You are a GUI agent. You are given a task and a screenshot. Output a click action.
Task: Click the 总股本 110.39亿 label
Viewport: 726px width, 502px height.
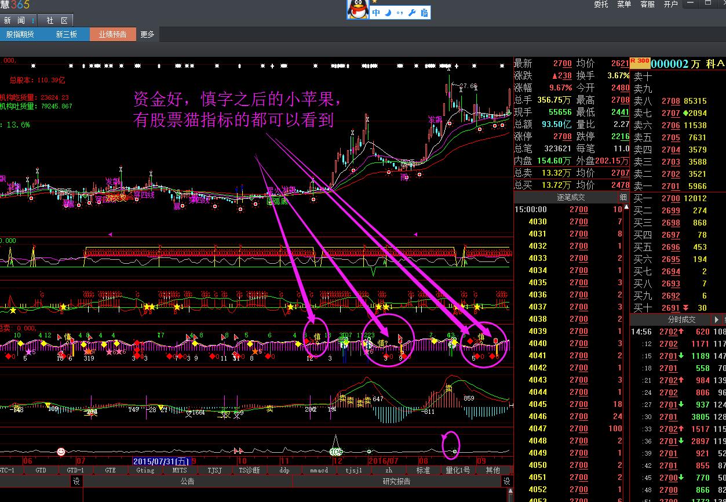point(38,80)
